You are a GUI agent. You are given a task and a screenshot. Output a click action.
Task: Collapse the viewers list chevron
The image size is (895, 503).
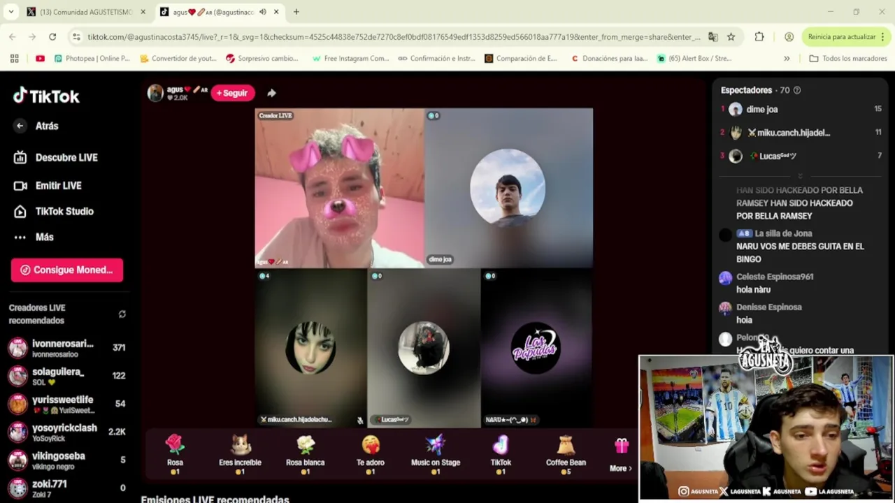(801, 176)
